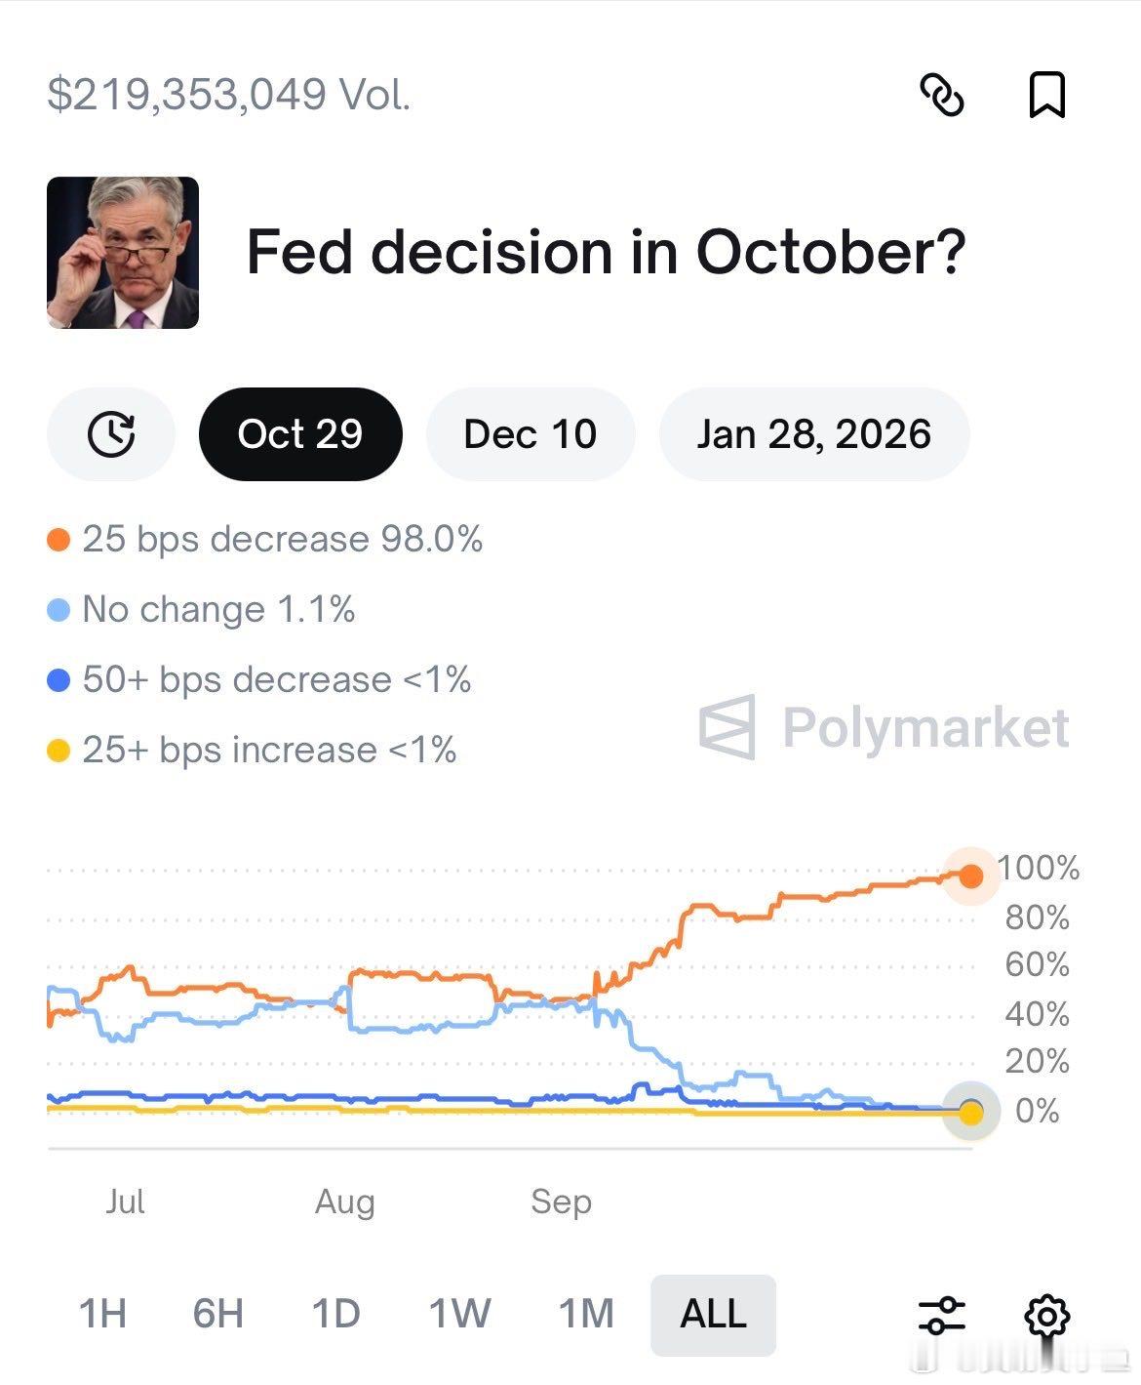
Task: Toggle visibility of 25 bps decrease series
Action: 283,538
